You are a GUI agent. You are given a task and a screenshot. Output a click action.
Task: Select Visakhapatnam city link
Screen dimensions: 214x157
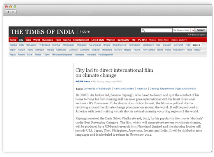[x=105, y=55]
